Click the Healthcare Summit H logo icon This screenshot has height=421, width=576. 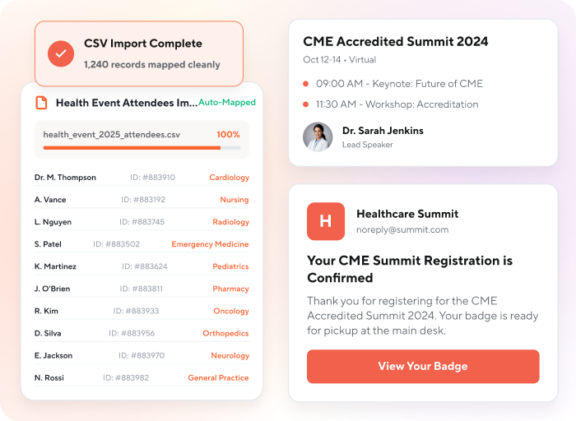[326, 221]
